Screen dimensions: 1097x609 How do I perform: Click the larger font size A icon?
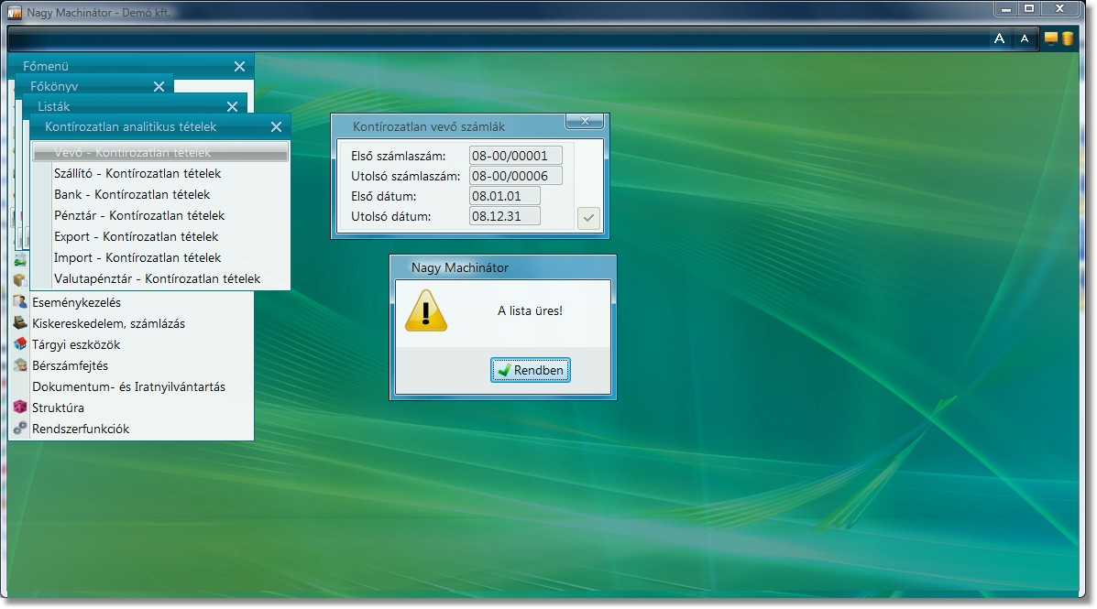coord(999,38)
